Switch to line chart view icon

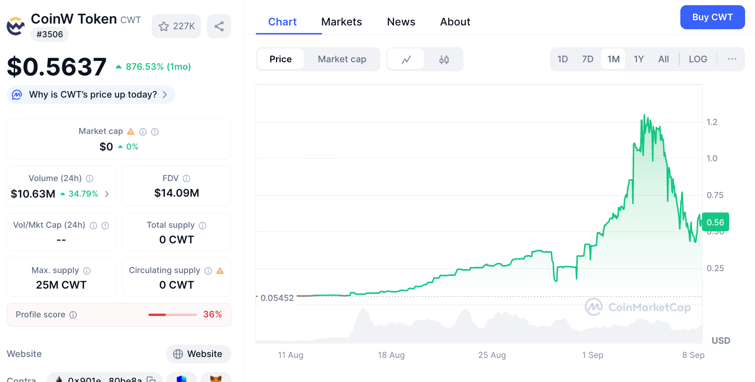pos(406,59)
